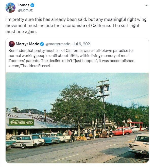Click Lomez's main tweet text
The image size is (153, 167).
pos(76,25)
